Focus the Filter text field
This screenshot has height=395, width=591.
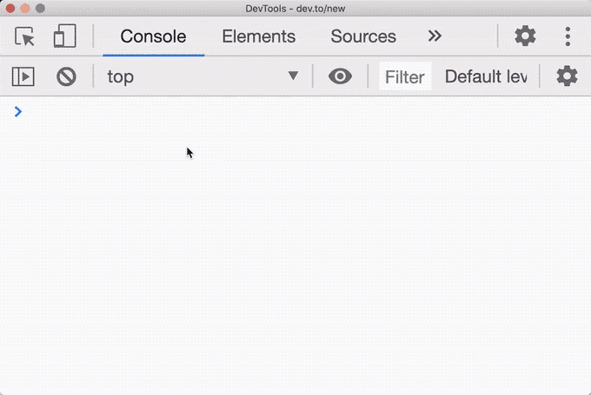point(405,76)
